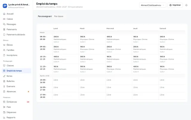Select Lundi 10:15 4AS A Mathématiques slot
Image resolution: width=191 pixels, height=120 pixels.
click(x=66, y=59)
